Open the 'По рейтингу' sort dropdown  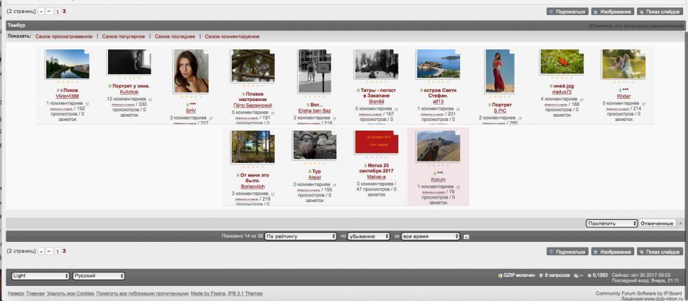301,236
